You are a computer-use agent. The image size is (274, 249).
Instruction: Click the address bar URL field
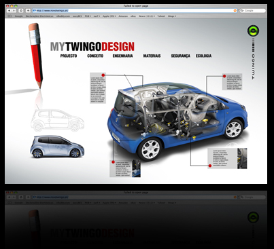tap(135, 11)
